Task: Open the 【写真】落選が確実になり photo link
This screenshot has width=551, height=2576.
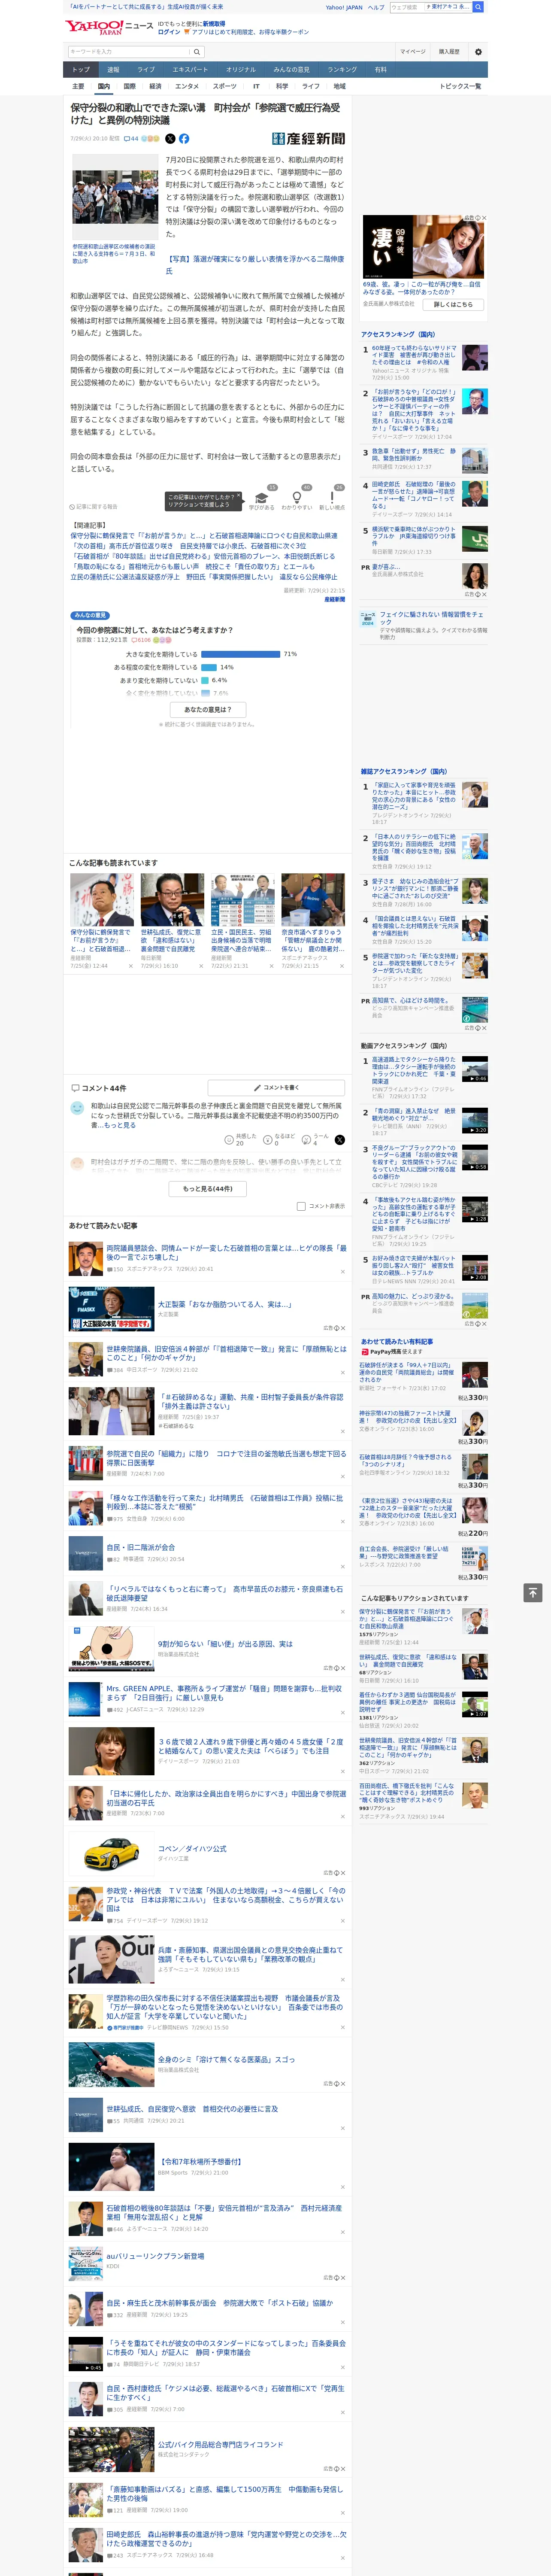Action: pos(254,265)
